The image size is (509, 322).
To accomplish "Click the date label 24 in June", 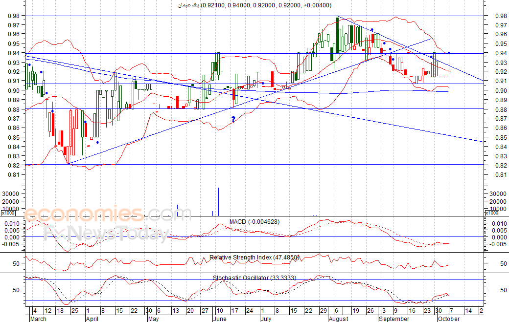I will [x=249, y=311].
